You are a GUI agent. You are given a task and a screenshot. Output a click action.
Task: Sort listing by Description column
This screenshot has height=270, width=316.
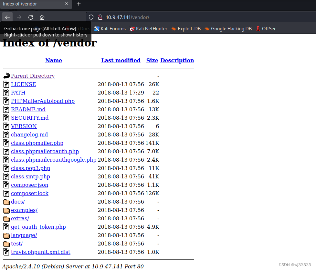177,60
